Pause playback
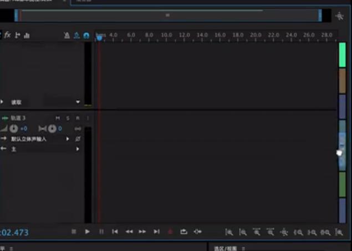The image size is (352, 251). 101,232
